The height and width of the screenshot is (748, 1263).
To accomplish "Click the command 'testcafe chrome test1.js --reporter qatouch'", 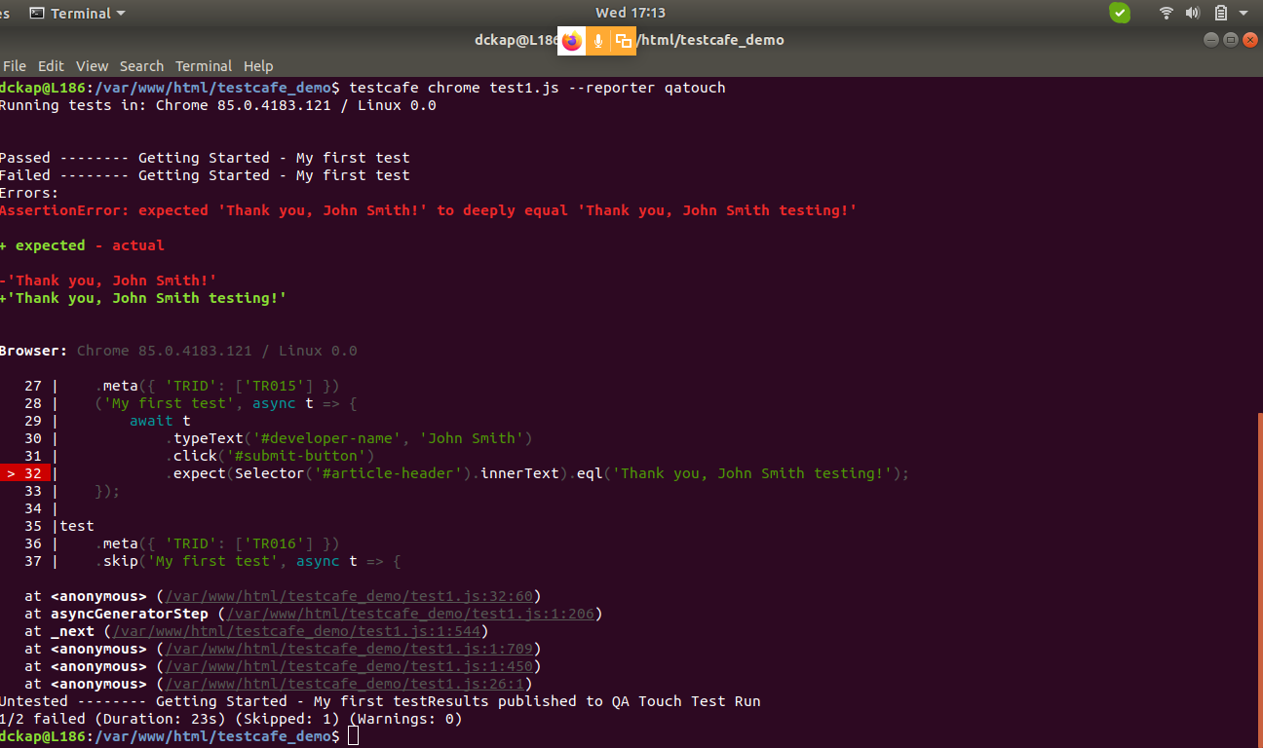I will coord(537,88).
